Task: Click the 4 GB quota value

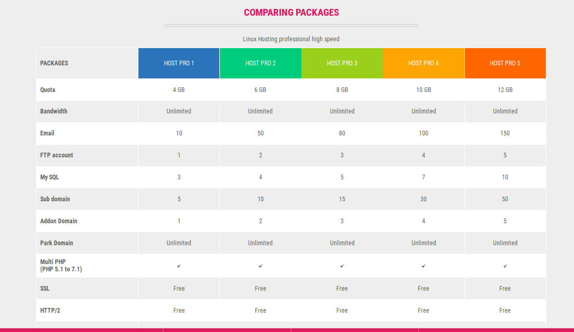Action: click(x=179, y=90)
